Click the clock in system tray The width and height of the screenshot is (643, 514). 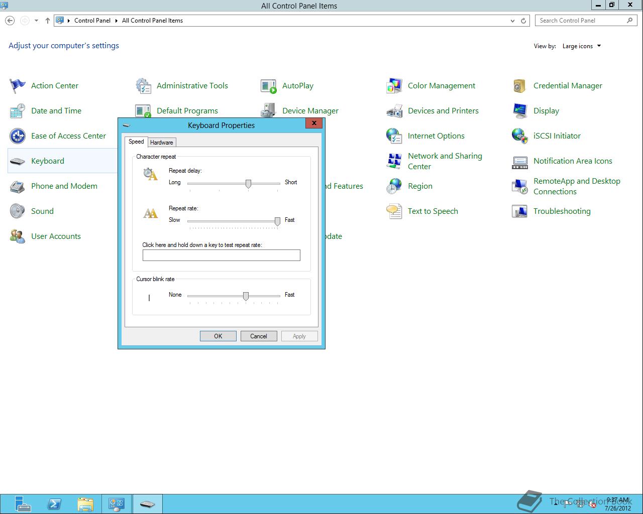tap(617, 504)
